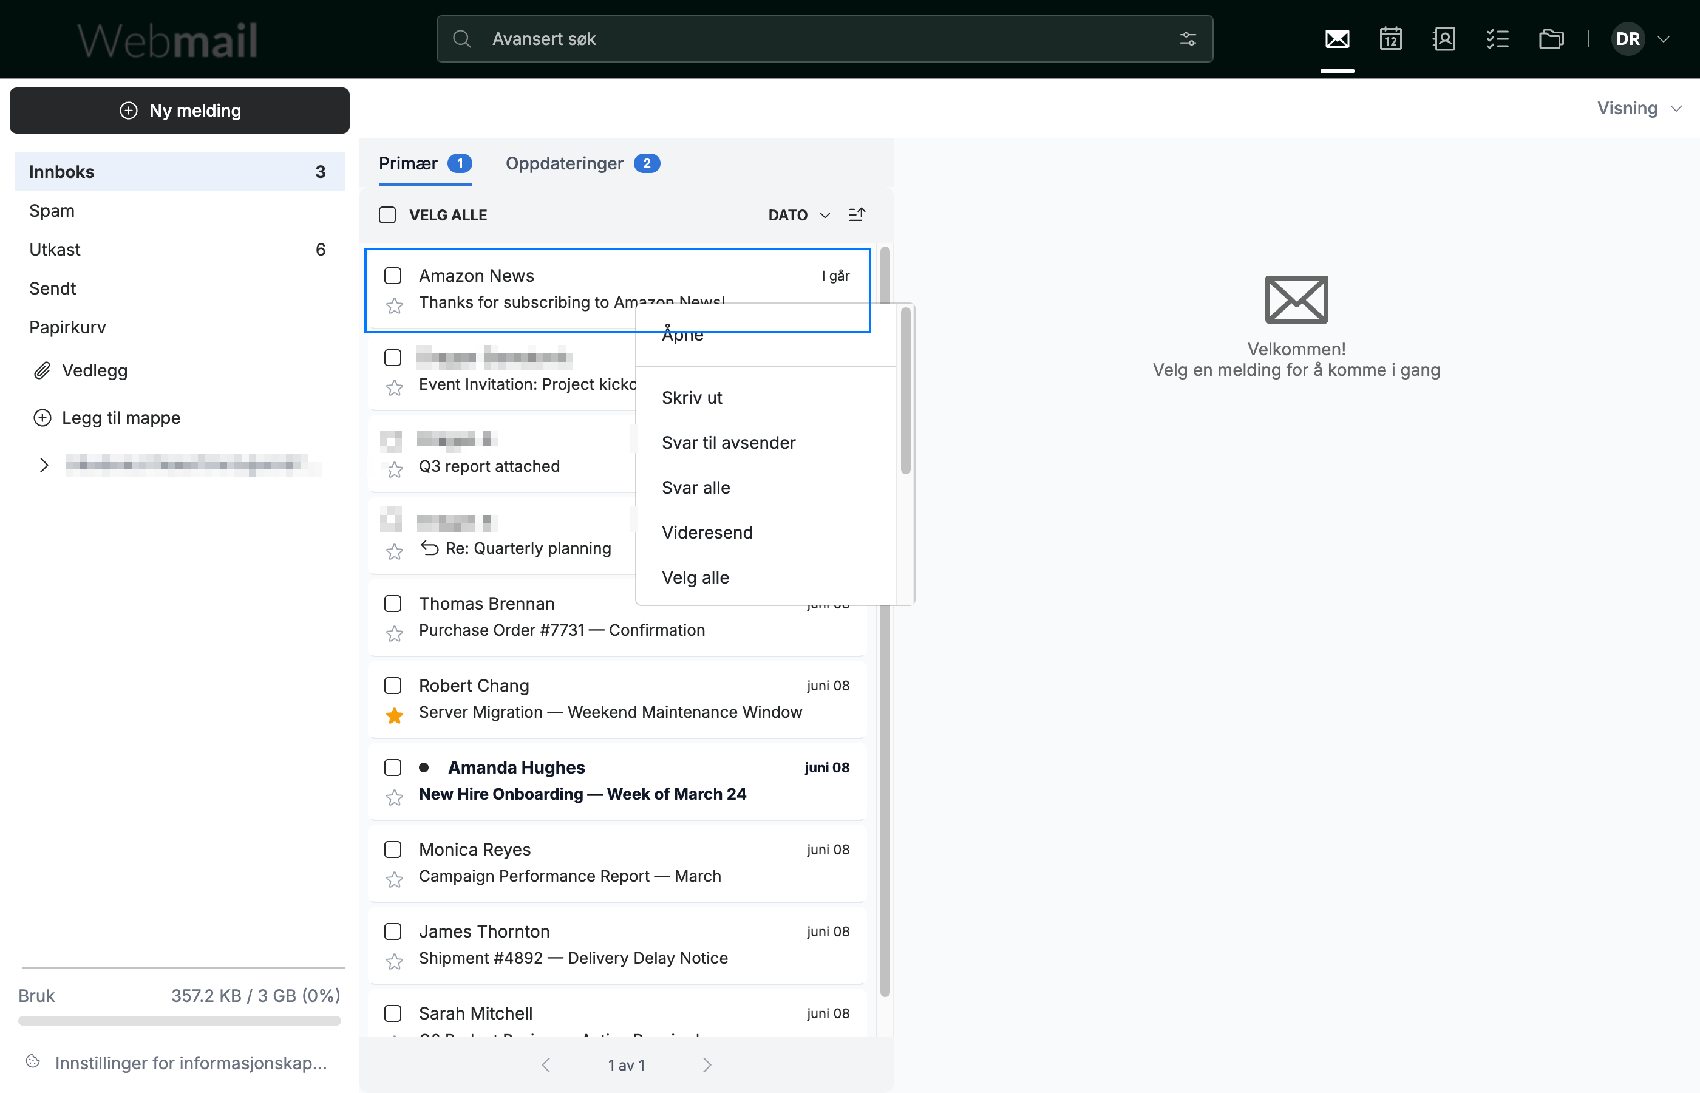Image resolution: width=1700 pixels, height=1093 pixels.
Task: Select the Amanda Hughes message checkbox
Action: [x=392, y=768]
